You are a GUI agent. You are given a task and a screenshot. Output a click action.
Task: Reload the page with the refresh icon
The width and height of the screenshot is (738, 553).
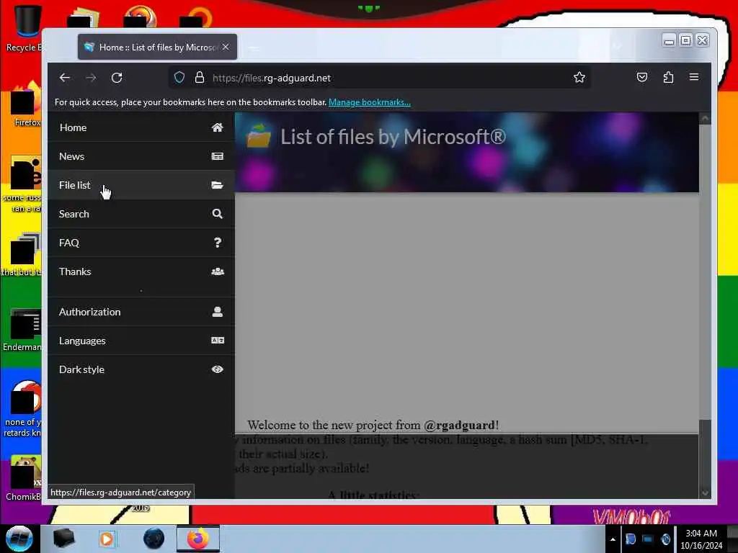coord(117,78)
